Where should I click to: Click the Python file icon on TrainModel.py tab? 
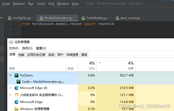[x=83, y=18]
